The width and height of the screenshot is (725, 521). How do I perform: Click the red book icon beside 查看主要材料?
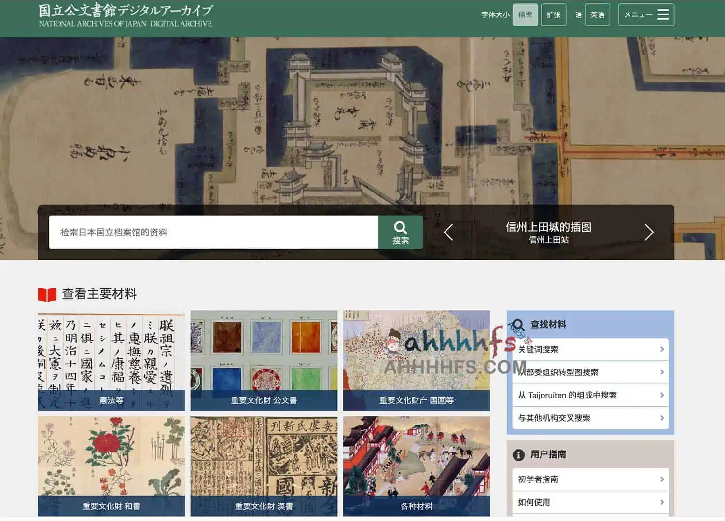point(47,294)
